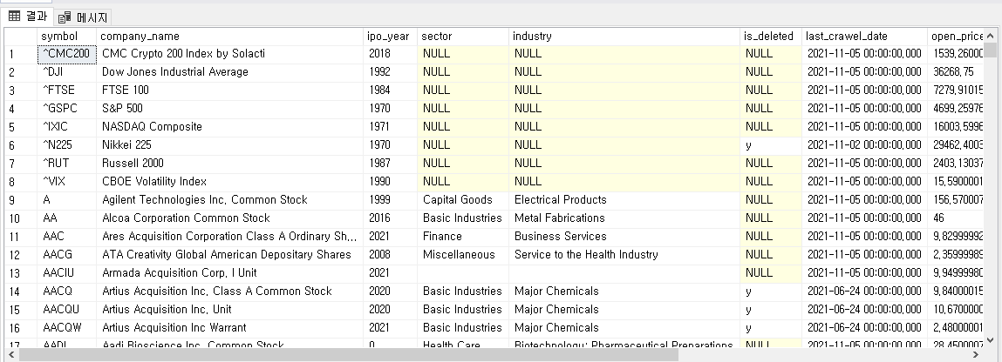1002x362 pixels.
Task: Select the company_name column header
Action: [x=230, y=37]
